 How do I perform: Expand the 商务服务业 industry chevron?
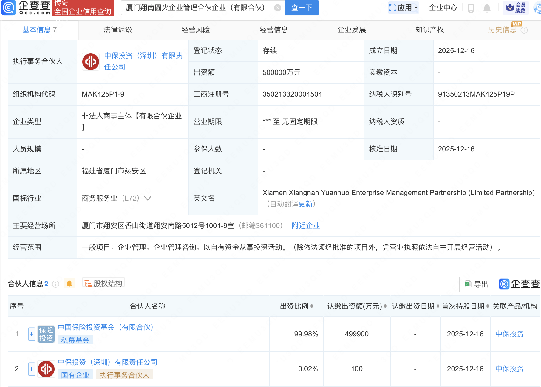tap(148, 198)
